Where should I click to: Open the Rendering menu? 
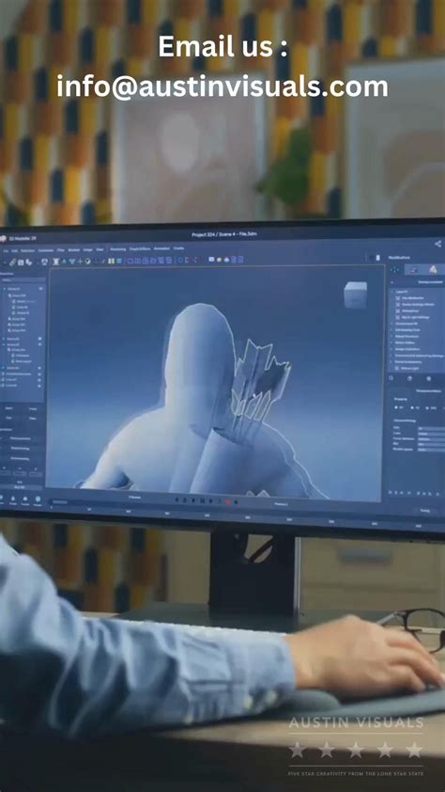tap(118, 249)
